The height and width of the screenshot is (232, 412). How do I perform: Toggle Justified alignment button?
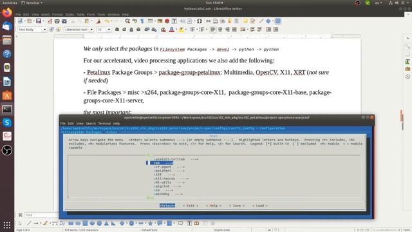pos(234,30)
